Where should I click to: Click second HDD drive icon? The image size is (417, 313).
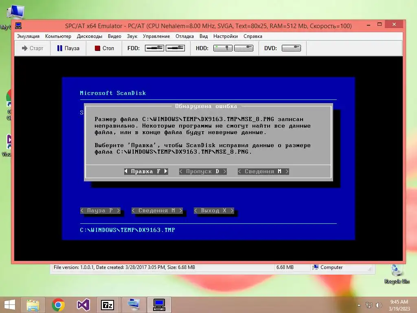tap(244, 48)
